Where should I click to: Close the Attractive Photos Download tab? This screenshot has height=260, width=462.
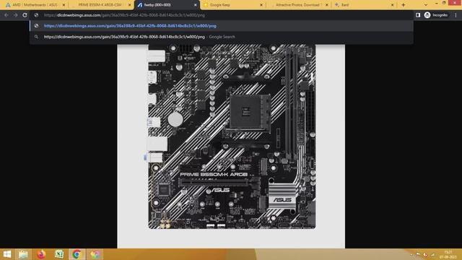click(x=327, y=5)
